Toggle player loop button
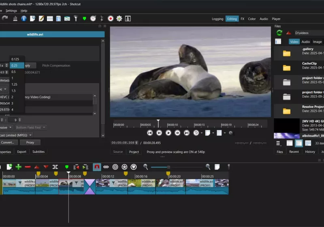 196,133
